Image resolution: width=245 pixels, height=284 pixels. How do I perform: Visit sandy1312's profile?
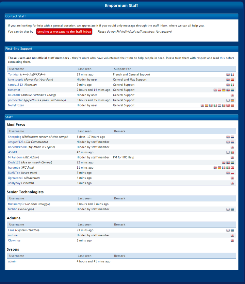[15, 85]
